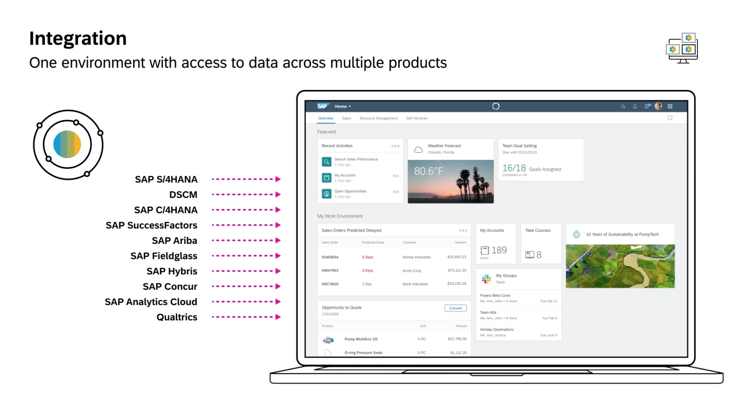Expand Recent Activities showing 3 of 9
The width and height of the screenshot is (730, 400).
(x=394, y=145)
